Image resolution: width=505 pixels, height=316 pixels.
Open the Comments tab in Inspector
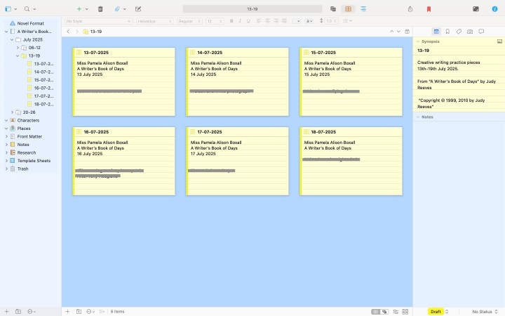(481, 32)
